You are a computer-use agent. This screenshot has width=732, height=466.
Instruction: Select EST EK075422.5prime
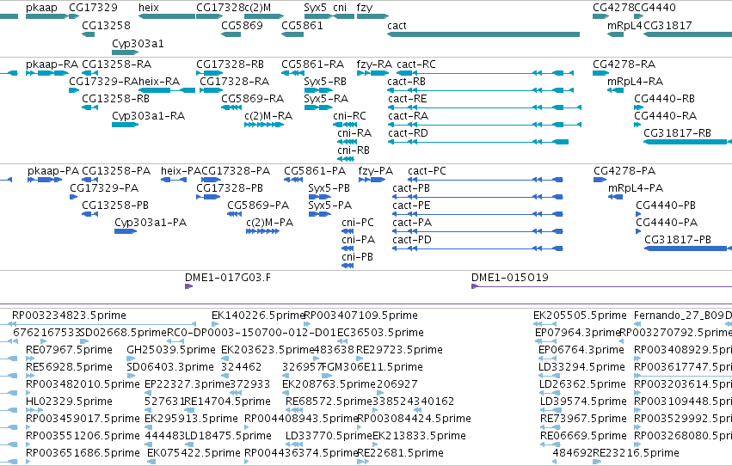coord(194,454)
